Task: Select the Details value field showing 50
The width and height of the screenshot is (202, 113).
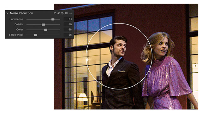Action: pos(68,24)
